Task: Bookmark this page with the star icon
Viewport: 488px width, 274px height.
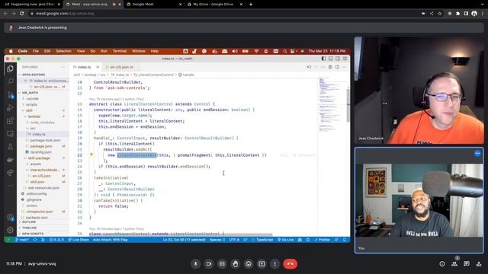Action: pyautogui.click(x=439, y=14)
